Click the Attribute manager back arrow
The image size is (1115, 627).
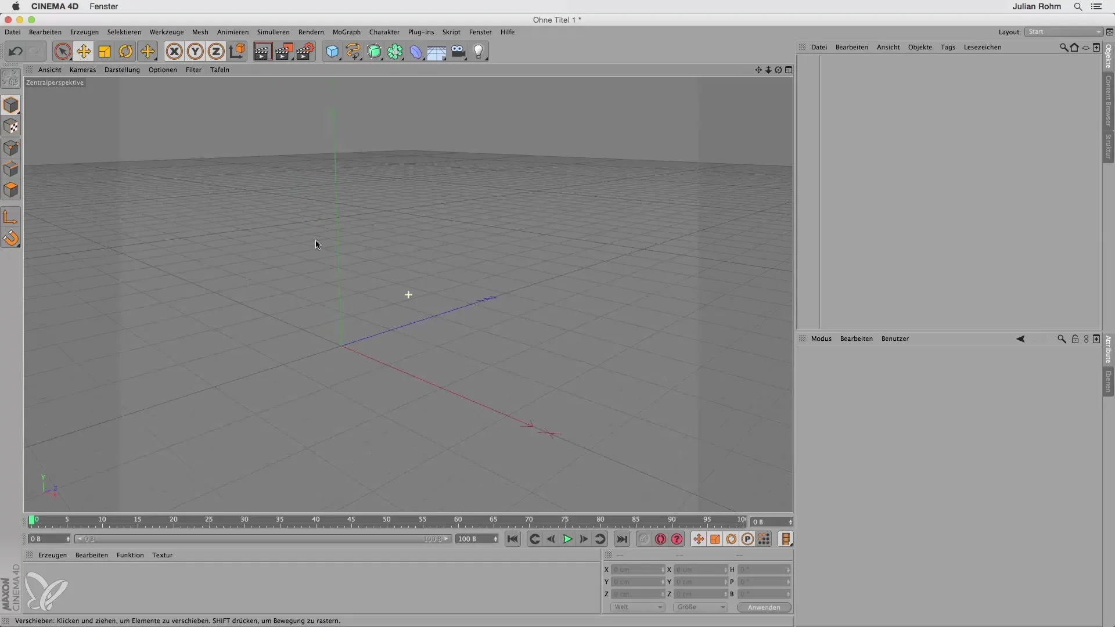pos(1020,338)
